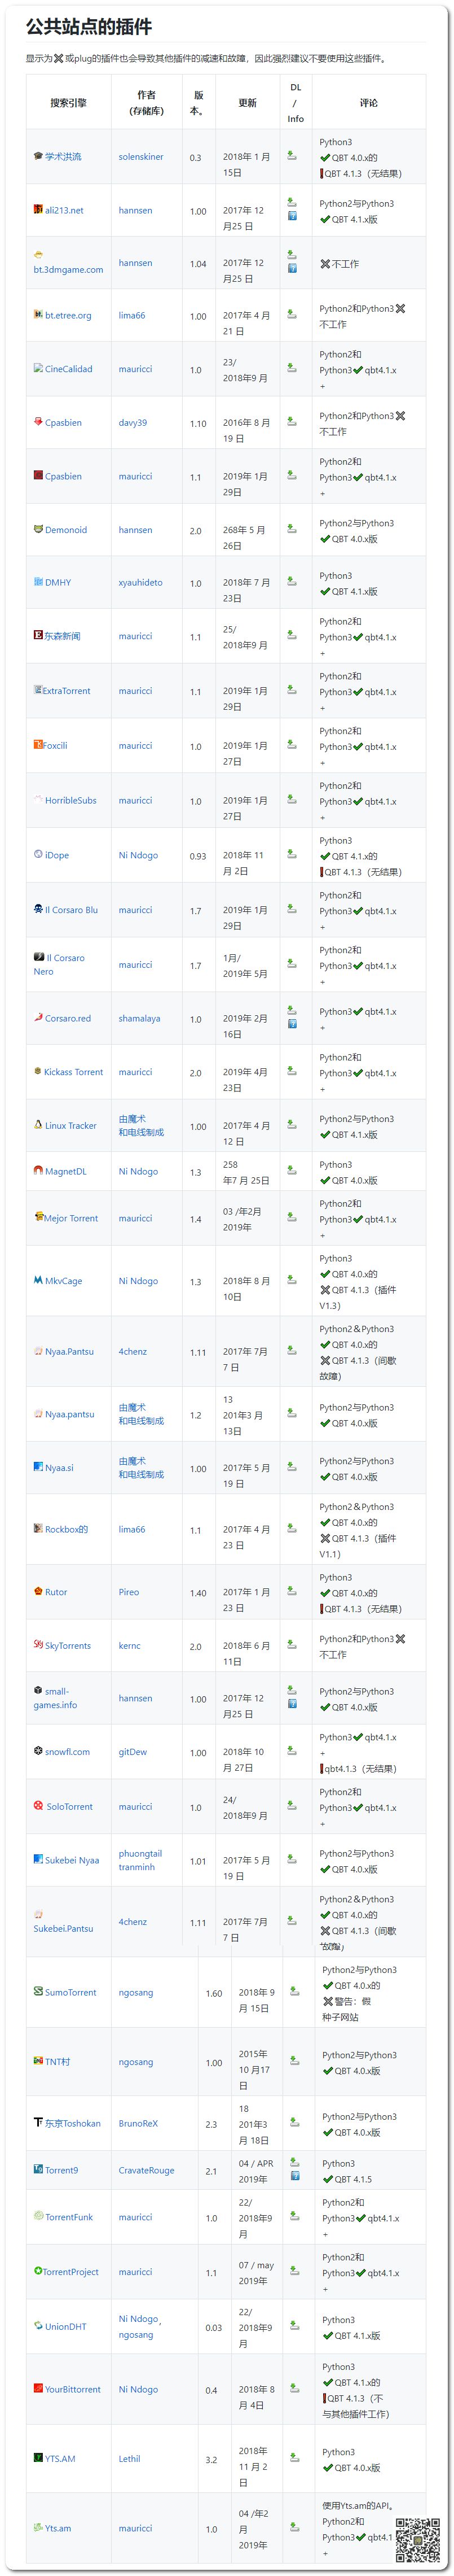Download the TorrentProject plugin via its icon

(x=294, y=2271)
